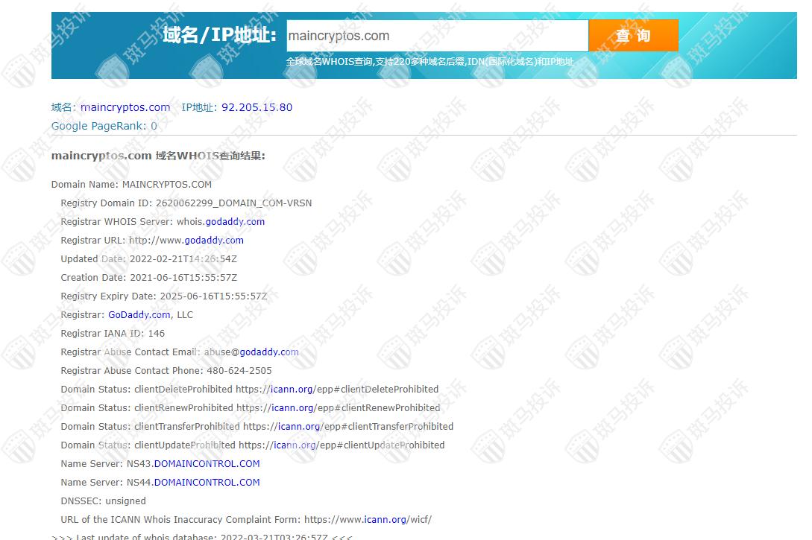Open icann.org link for clientDeleteProhibited status
Image resolution: width=812 pixels, height=540 pixels.
coord(292,389)
